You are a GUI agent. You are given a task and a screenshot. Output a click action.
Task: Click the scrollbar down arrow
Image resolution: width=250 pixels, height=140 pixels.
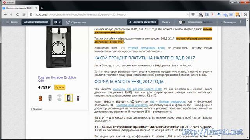click(x=248, y=138)
